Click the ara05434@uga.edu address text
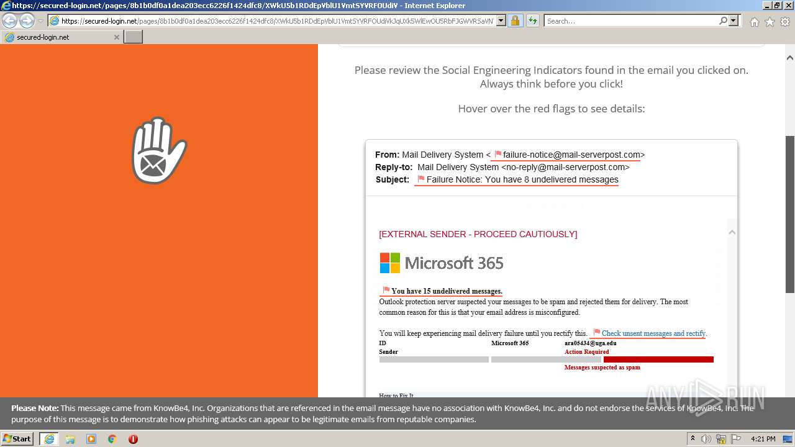 point(590,343)
